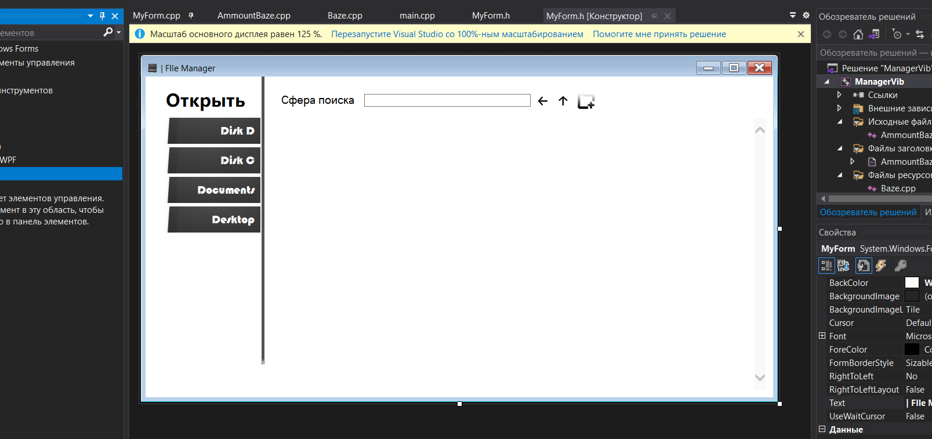Click the pin icon on Toolbox panel
This screenshot has width=932, height=439.
[x=102, y=16]
